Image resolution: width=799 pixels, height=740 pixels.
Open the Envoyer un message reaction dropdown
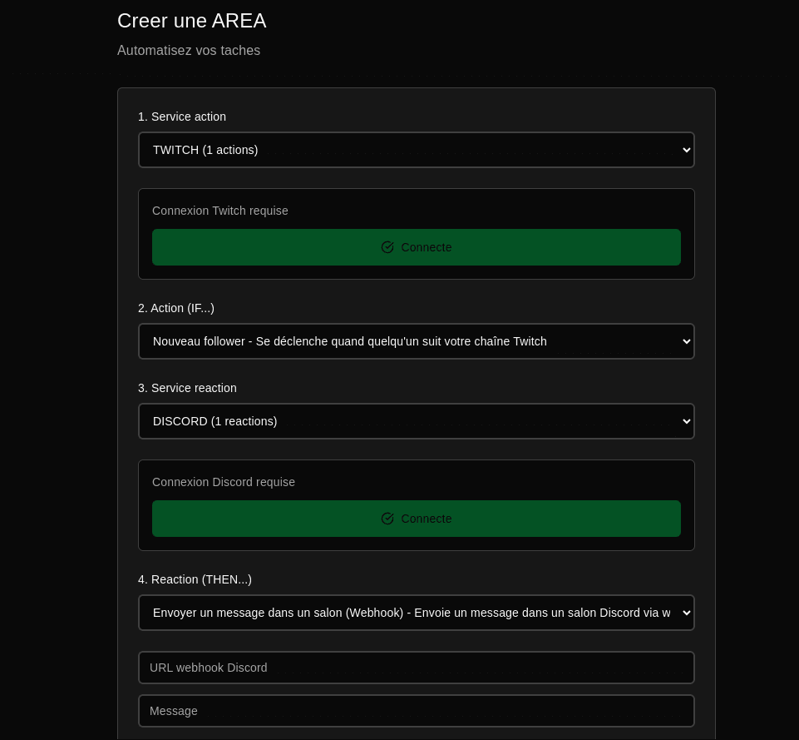click(x=416, y=613)
